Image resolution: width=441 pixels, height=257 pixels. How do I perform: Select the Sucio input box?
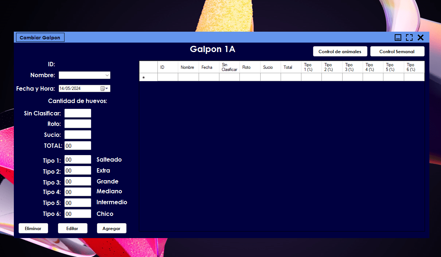78,135
